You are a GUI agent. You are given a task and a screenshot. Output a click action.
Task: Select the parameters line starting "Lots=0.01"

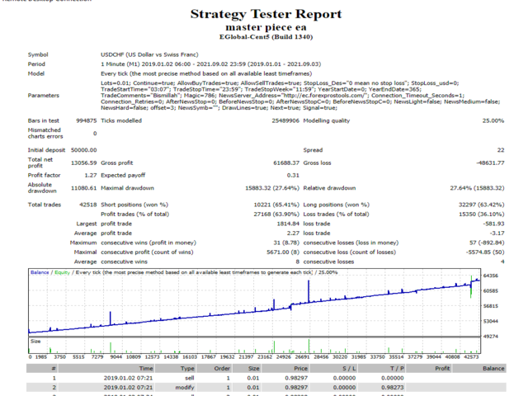[x=280, y=82]
